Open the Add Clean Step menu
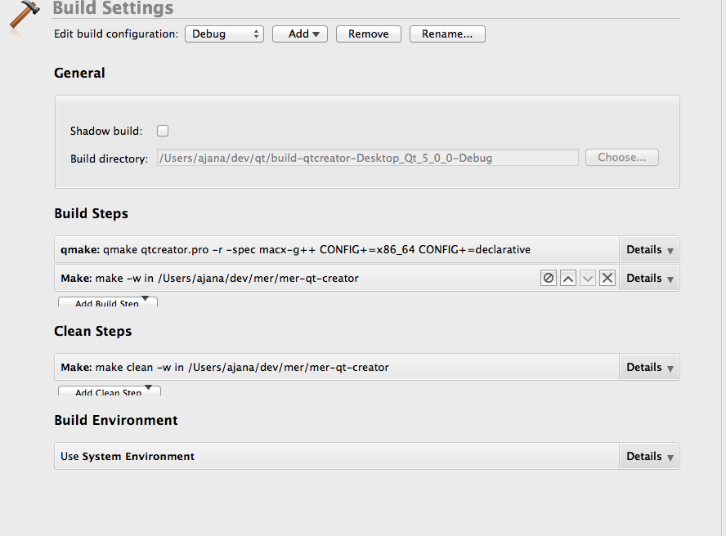This screenshot has width=726, height=536. click(x=109, y=392)
